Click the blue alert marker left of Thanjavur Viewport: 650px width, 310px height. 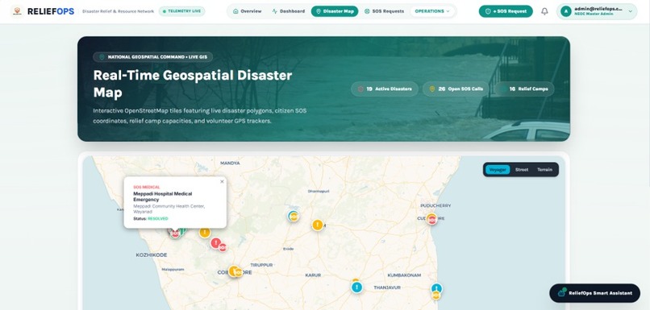tap(357, 287)
